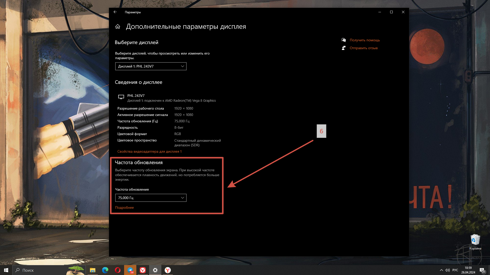This screenshot has height=275, width=490.
Task: Open the Vivaldi browser taskbar icon
Action: click(x=143, y=270)
